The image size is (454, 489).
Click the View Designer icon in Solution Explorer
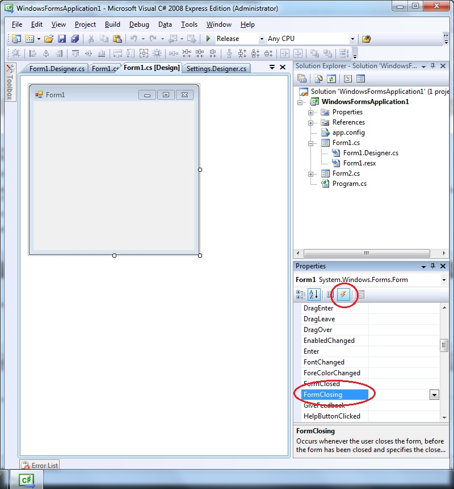[x=361, y=79]
